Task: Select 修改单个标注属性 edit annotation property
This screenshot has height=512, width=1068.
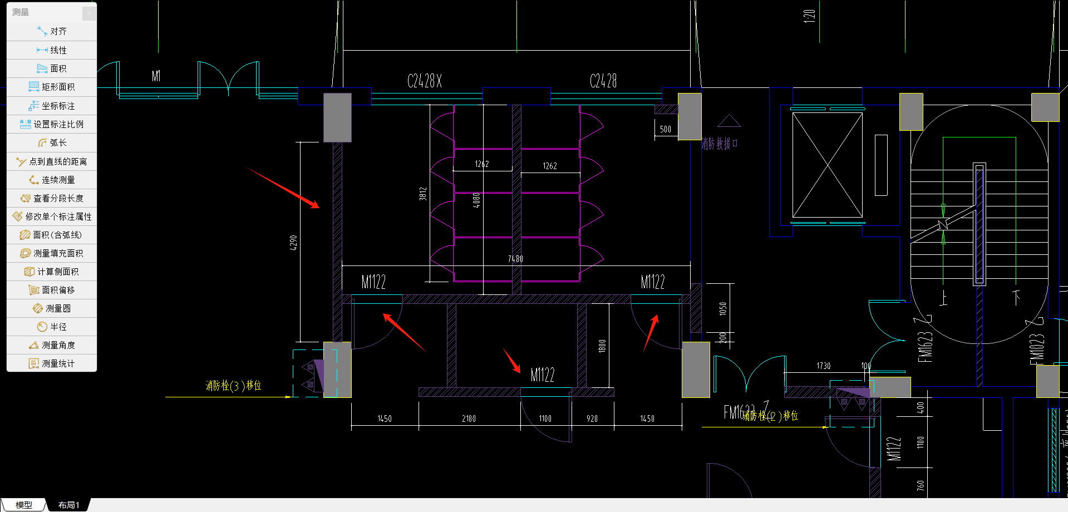Action: (x=52, y=216)
